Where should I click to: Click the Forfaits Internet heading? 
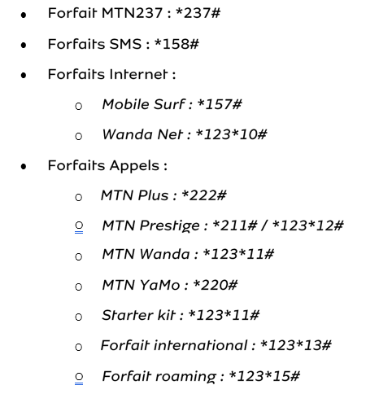[111, 74]
